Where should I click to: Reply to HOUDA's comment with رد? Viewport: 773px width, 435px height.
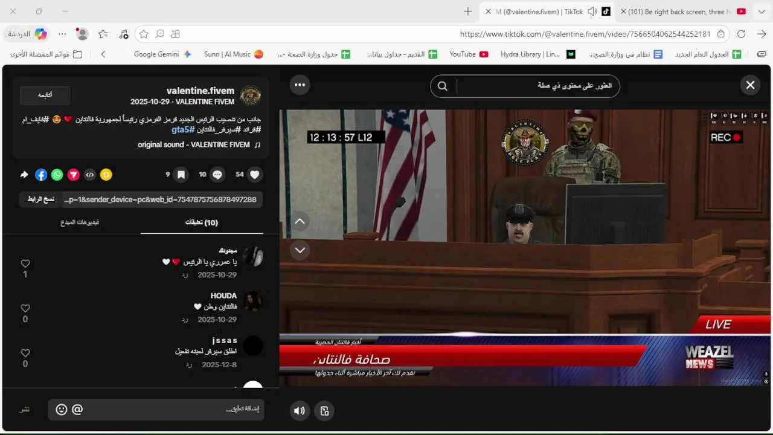click(x=185, y=320)
